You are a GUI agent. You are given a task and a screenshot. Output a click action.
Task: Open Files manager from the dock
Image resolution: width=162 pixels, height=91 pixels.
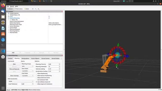[x=3, y=17]
